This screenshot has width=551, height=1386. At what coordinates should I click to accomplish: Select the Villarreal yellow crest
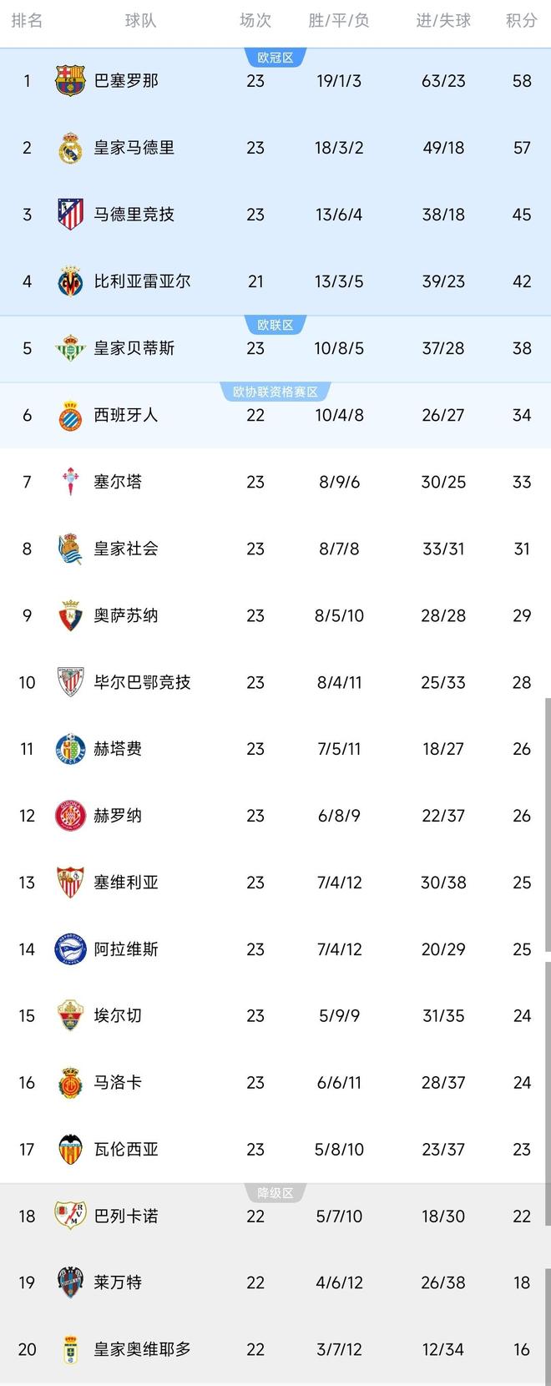tap(70, 281)
